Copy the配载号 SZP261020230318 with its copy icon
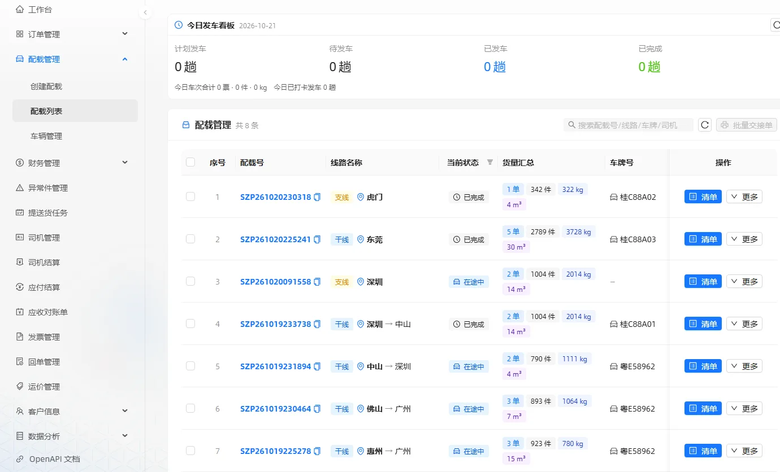This screenshot has width=780, height=472. 317,197
